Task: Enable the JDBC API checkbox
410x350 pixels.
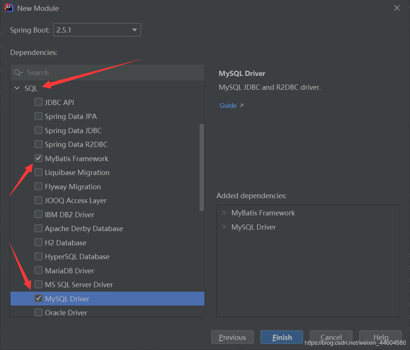Action: [x=38, y=102]
